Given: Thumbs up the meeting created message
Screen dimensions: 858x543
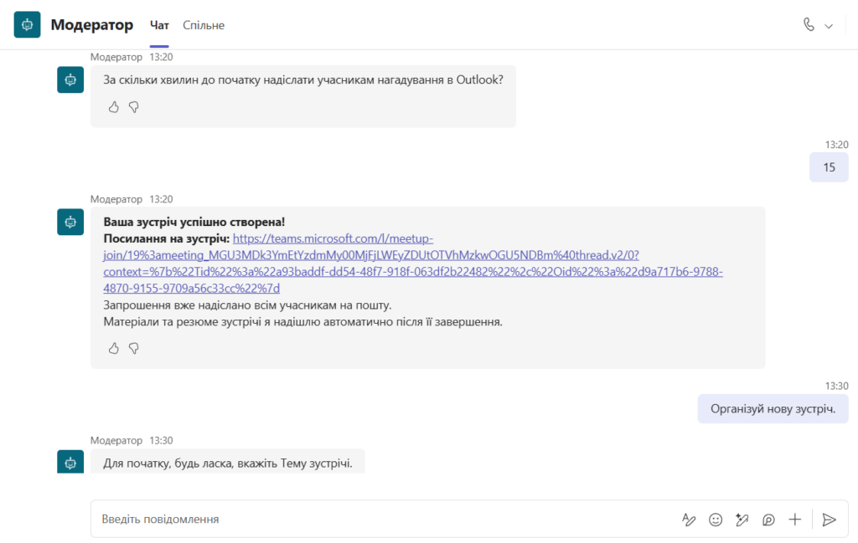Looking at the screenshot, I should pyautogui.click(x=114, y=348).
